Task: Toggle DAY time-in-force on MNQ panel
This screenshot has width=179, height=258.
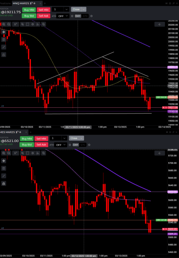Action: pyautogui.click(x=78, y=16)
